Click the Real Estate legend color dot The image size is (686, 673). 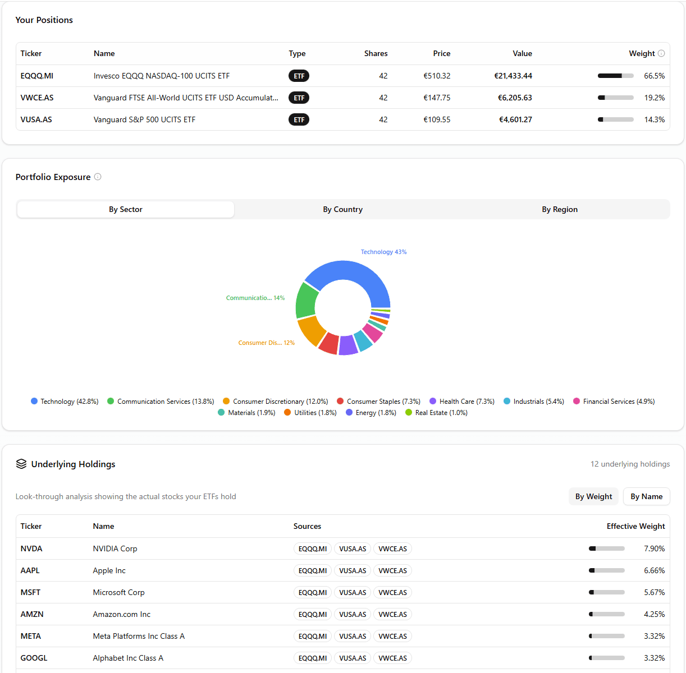point(409,412)
